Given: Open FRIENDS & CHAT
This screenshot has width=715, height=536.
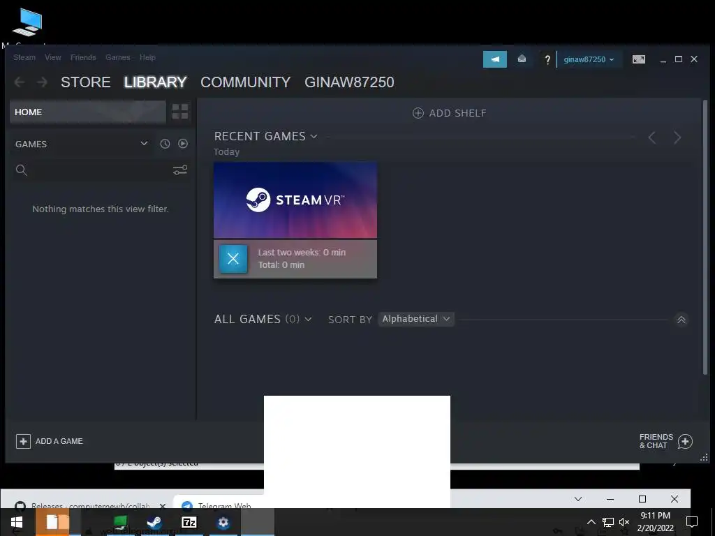Looking at the screenshot, I should click(666, 441).
